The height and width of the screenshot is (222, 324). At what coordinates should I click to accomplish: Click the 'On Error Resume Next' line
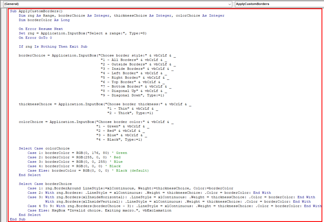coord(41,29)
